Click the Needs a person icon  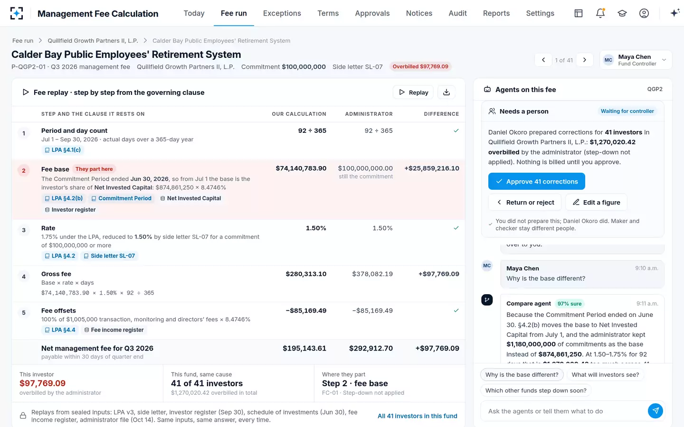tap(492, 111)
